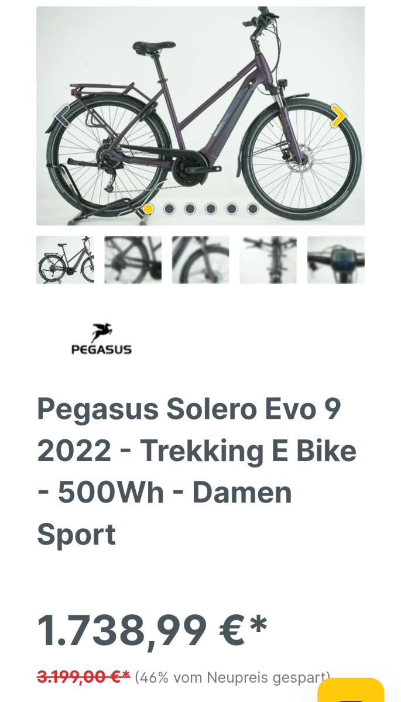This screenshot has width=401, height=702.
Task: Jump to the second carousel dot
Action: [x=169, y=209]
